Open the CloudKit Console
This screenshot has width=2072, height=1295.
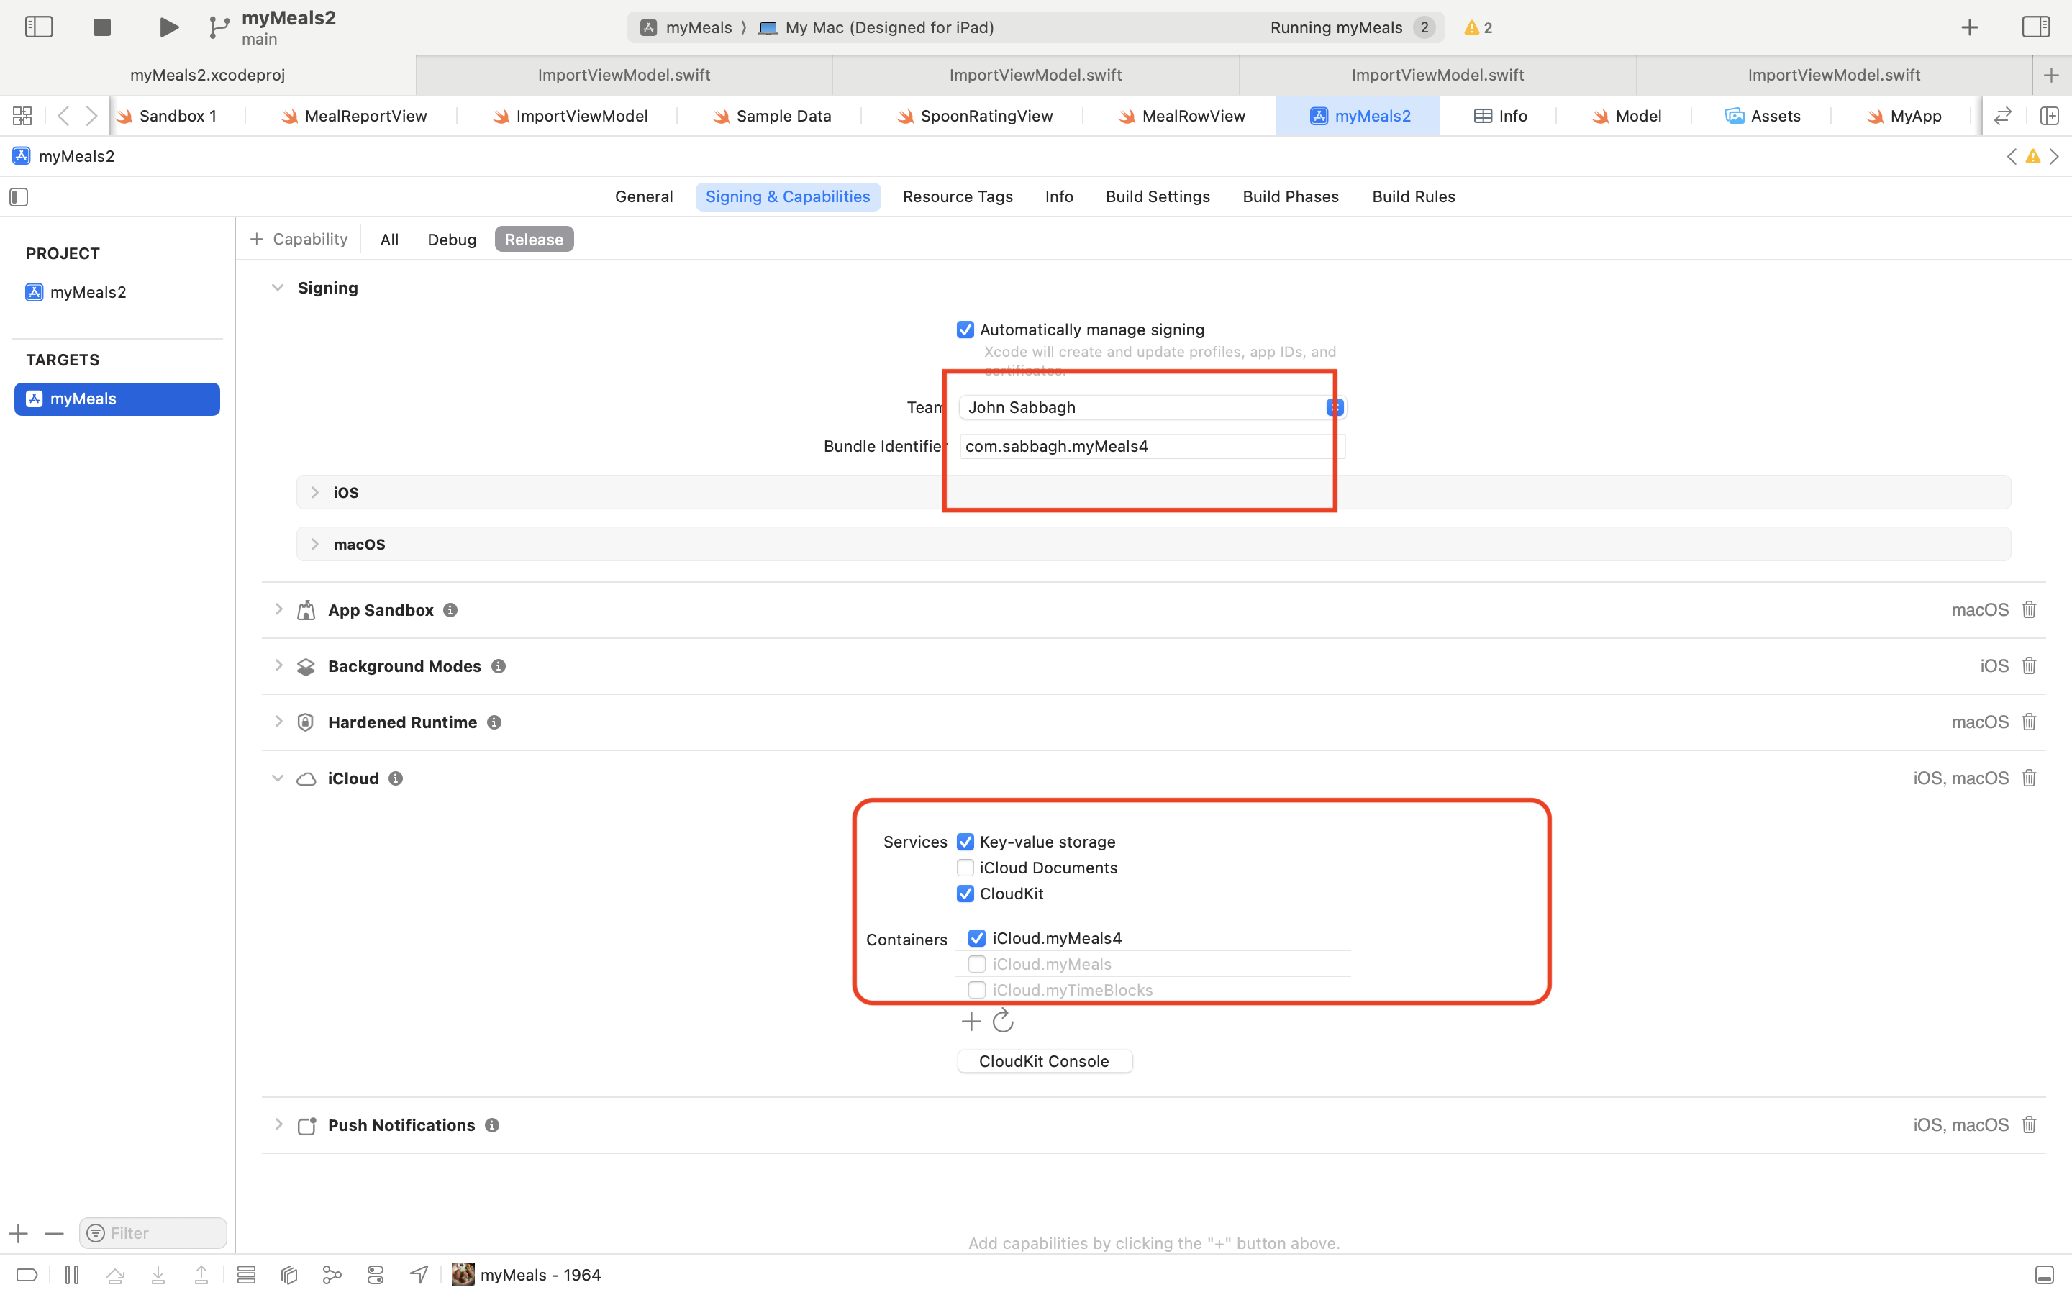1045,1061
